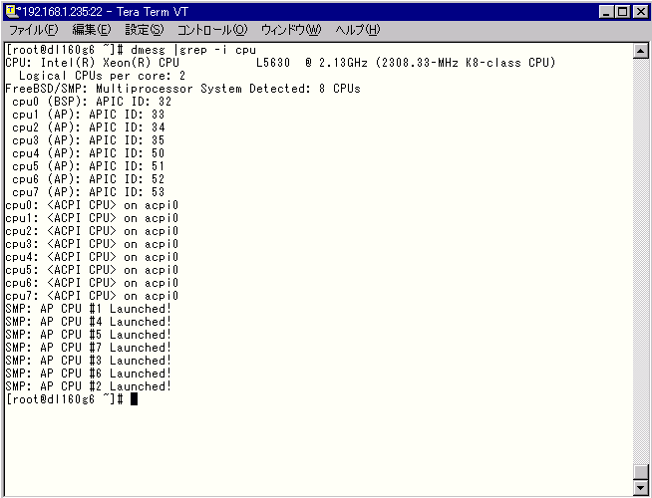This screenshot has width=652, height=498.
Task: Open the ファイル(F) menu
Action: click(x=33, y=30)
